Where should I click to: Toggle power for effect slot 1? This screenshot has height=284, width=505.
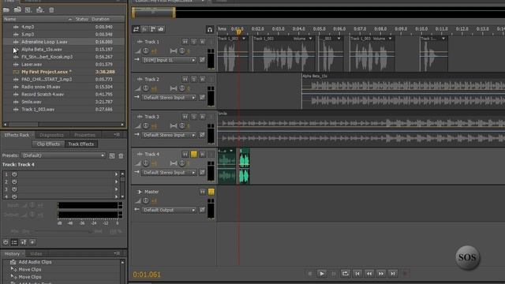[x=14, y=174]
